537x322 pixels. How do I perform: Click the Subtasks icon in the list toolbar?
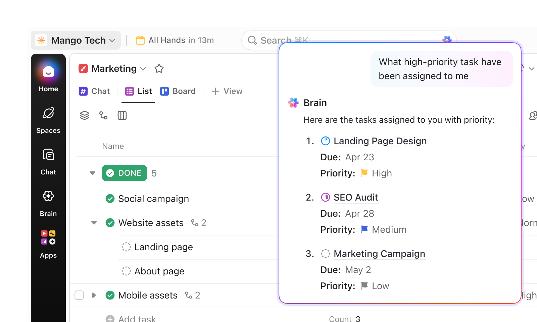click(103, 115)
